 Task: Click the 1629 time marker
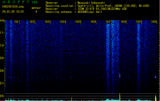tap(139, 22)
